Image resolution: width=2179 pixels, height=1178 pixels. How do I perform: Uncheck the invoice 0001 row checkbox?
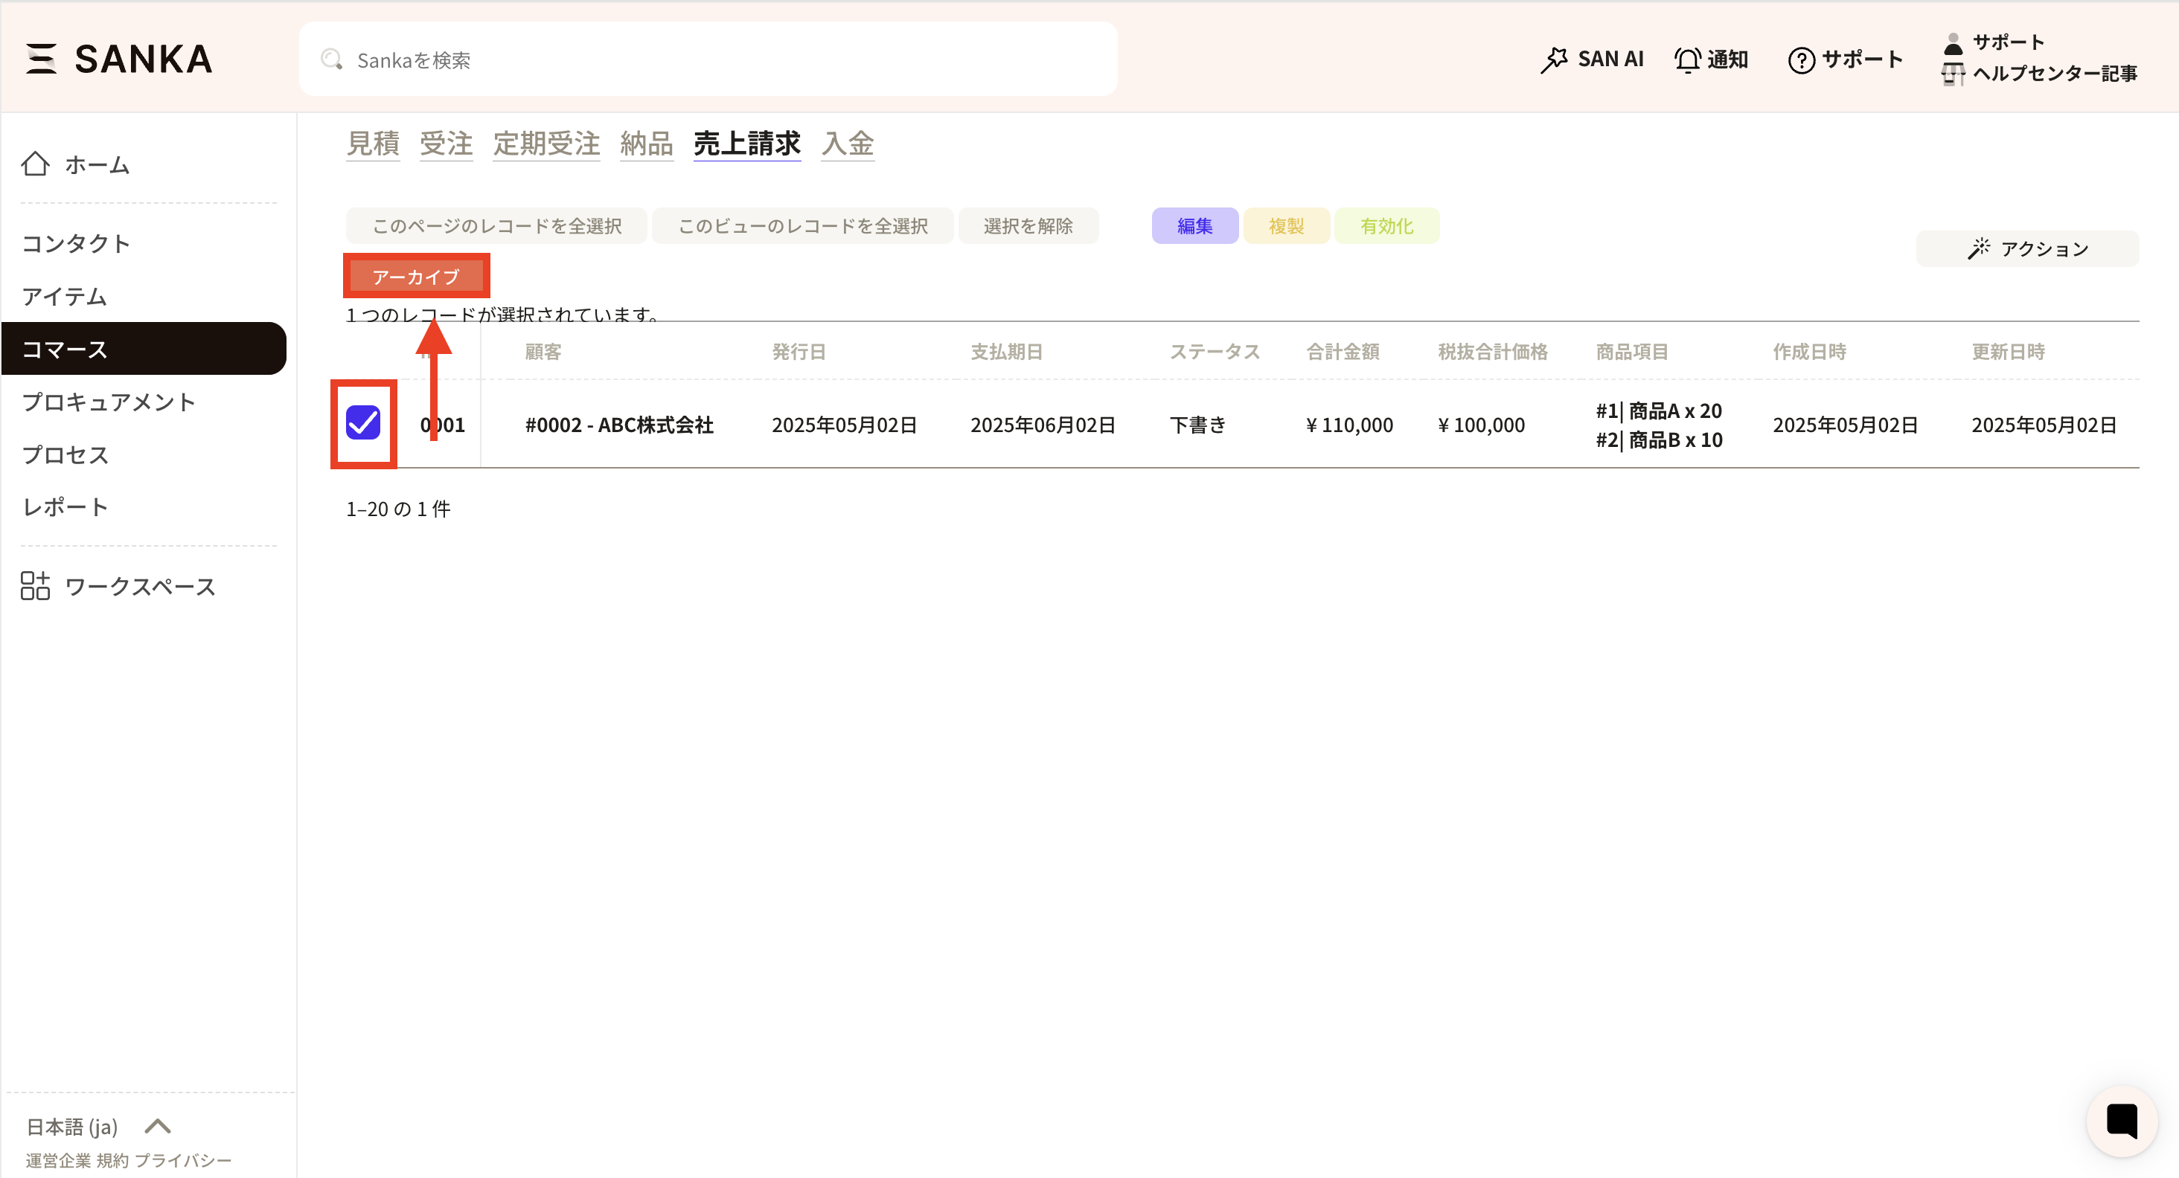point(363,422)
